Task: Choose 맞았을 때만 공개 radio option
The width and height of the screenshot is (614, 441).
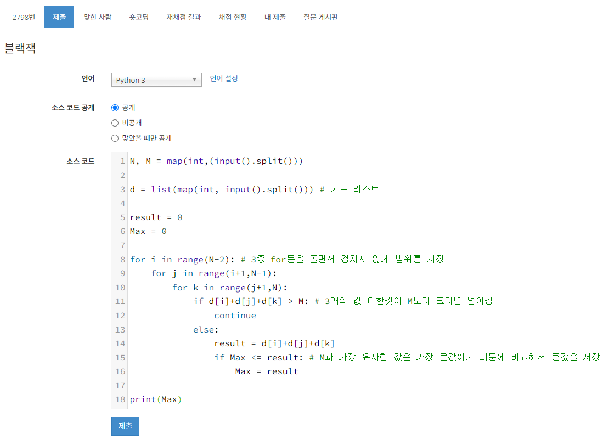Action: tap(115, 138)
